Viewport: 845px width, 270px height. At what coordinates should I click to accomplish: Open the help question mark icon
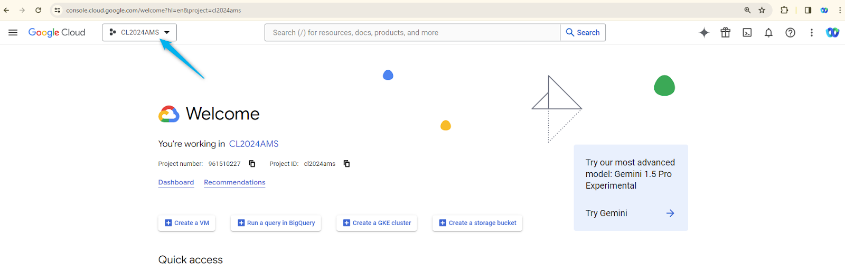790,33
